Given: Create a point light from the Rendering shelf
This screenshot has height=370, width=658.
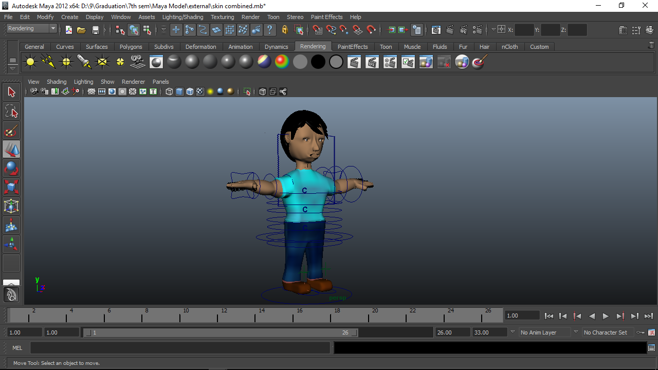Looking at the screenshot, I should [x=66, y=62].
